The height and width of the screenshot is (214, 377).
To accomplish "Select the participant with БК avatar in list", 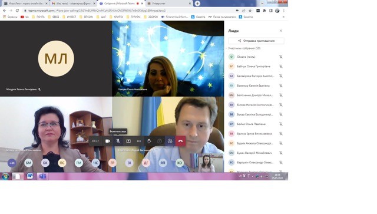I will tap(256, 105).
